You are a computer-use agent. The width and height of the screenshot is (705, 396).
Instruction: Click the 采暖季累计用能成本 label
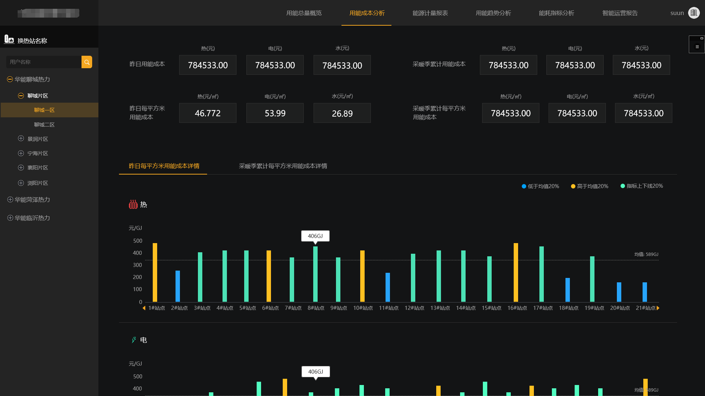pos(439,64)
